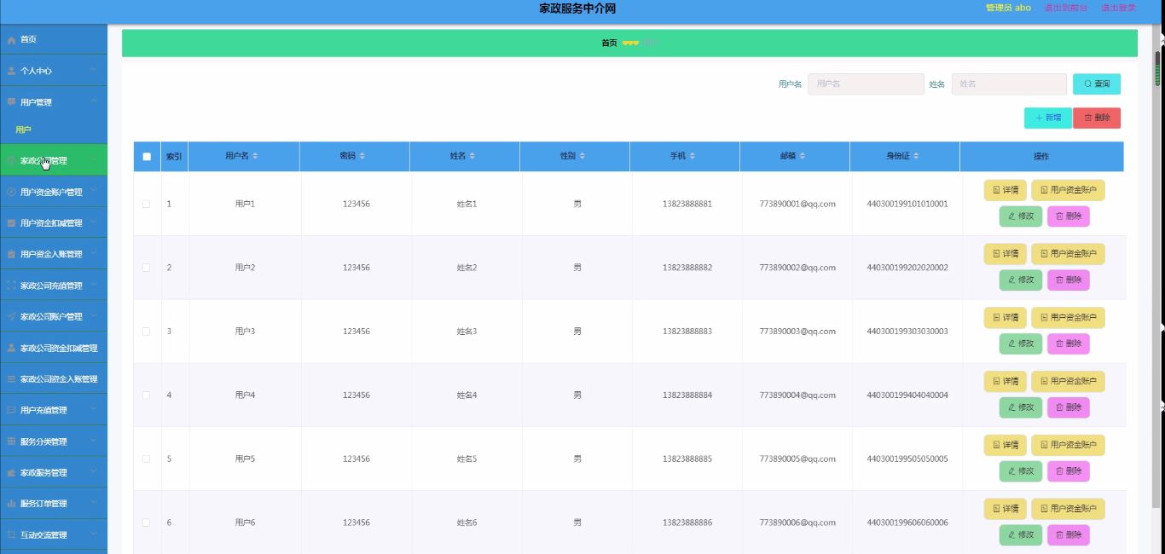Click 修改 for 用户2

coord(1021,280)
